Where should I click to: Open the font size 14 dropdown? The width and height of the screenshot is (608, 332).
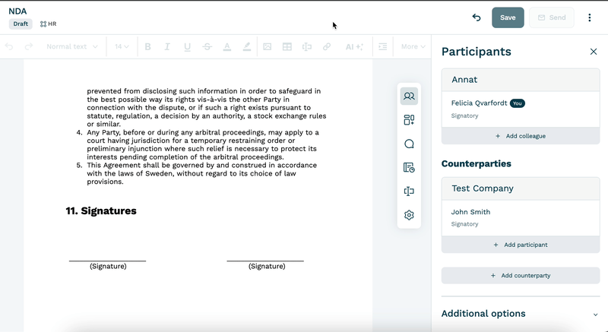(x=122, y=46)
